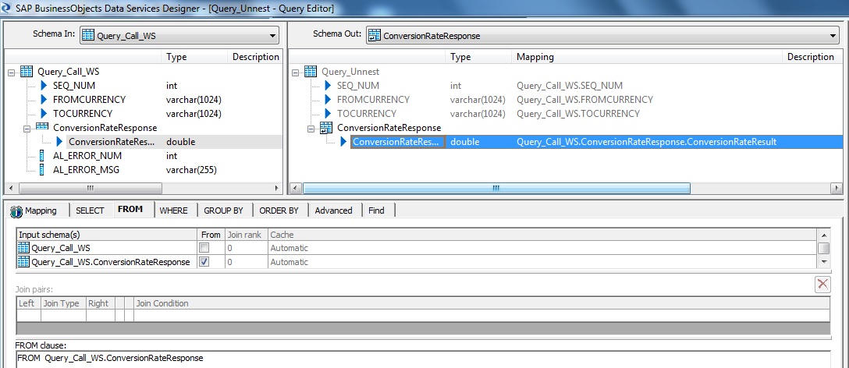849x368 pixels.
Task: Uncheck From box for Query_Call_WS.ConversionRateResponse
Action: (204, 262)
